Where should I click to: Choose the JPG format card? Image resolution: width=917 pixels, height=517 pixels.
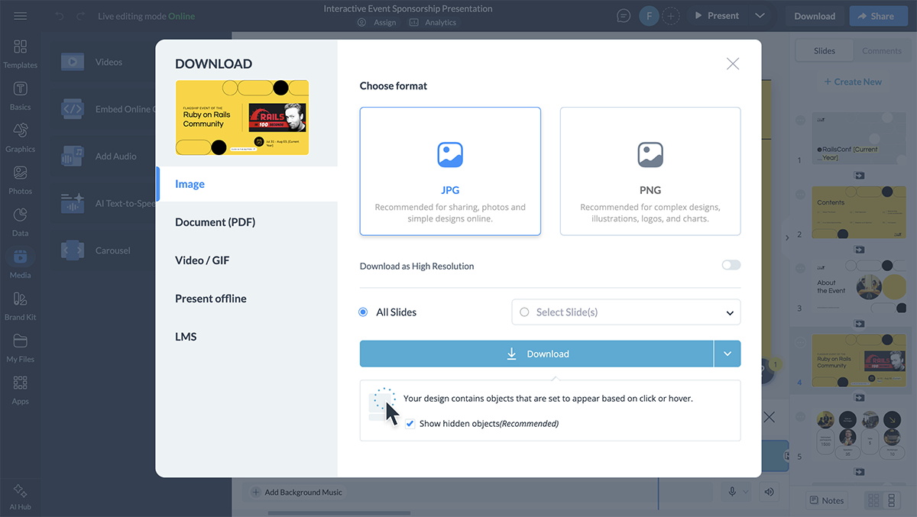click(450, 171)
